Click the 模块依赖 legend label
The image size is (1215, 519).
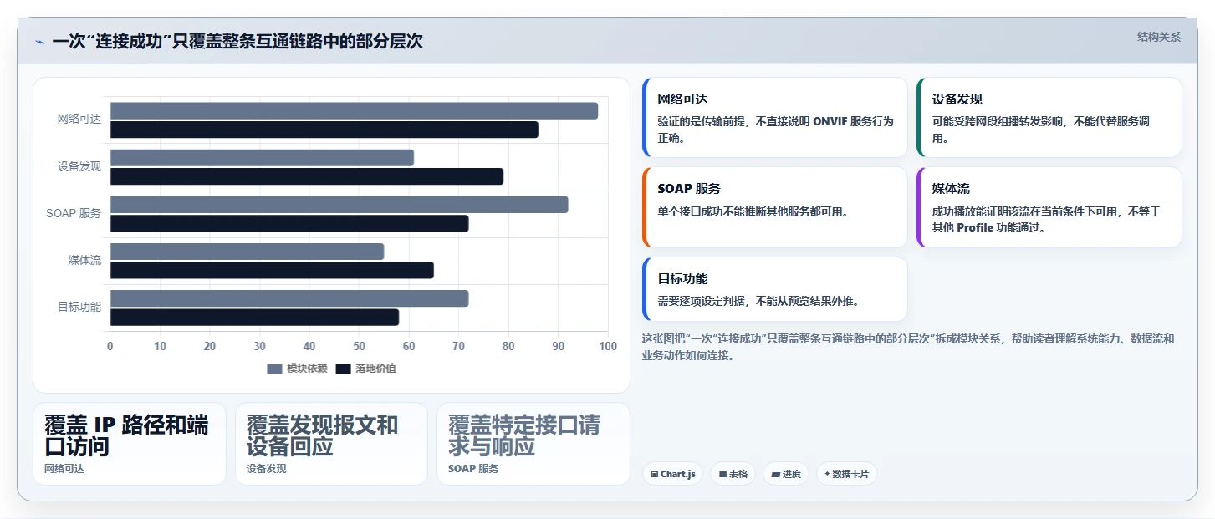click(307, 369)
